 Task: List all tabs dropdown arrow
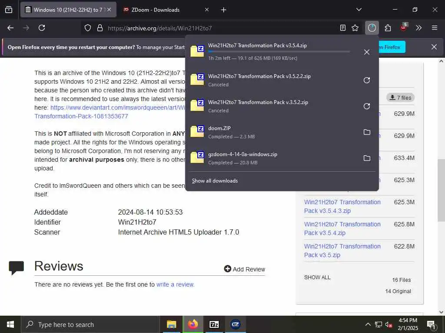359,10
